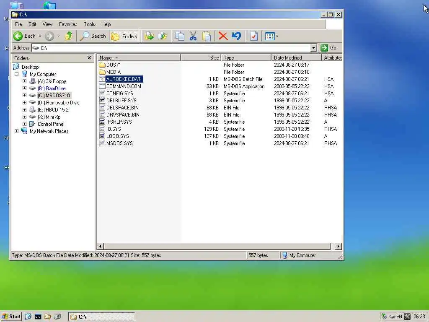Expand the (E:) HBCD 15.2 node
429x322 pixels.
pos(24,110)
